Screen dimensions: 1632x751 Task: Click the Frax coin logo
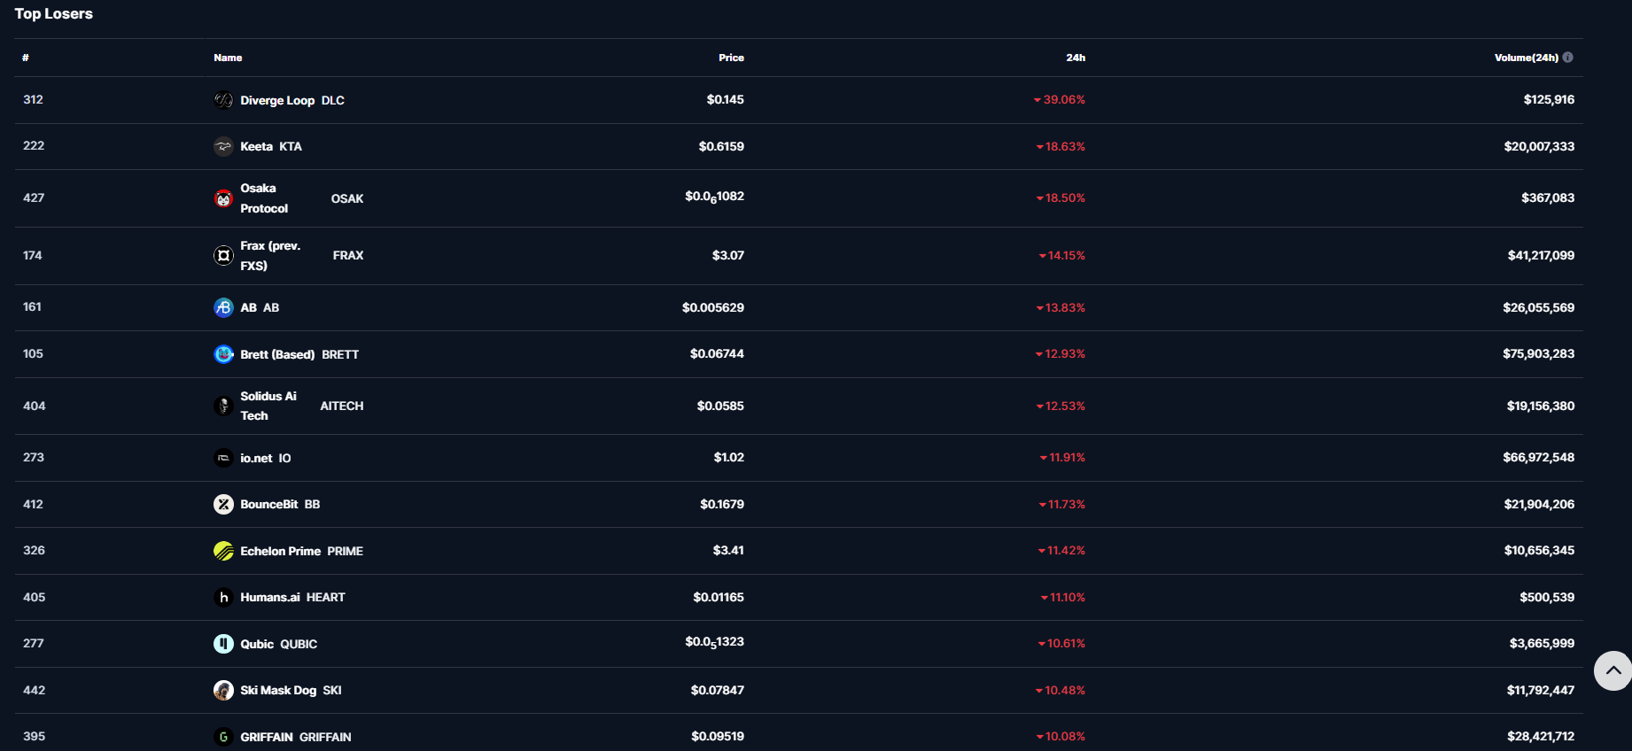click(x=223, y=255)
